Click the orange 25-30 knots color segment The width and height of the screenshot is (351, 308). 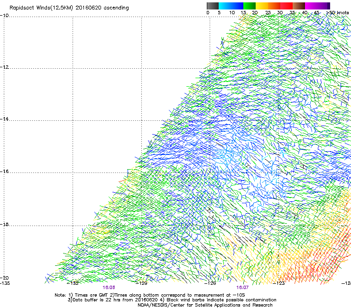pyautogui.click(x=274, y=6)
